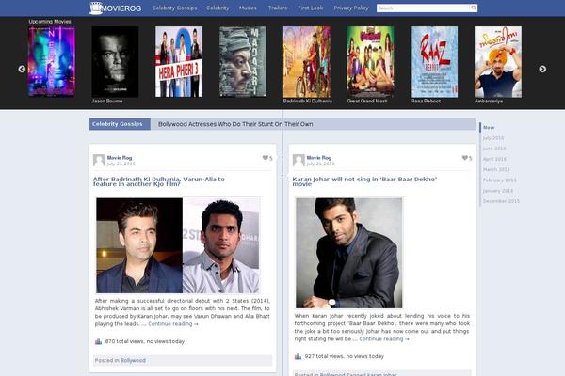565x376 pixels.
Task: Click date July 21, 2016 on Varun-Alia post
Action: click(121, 164)
